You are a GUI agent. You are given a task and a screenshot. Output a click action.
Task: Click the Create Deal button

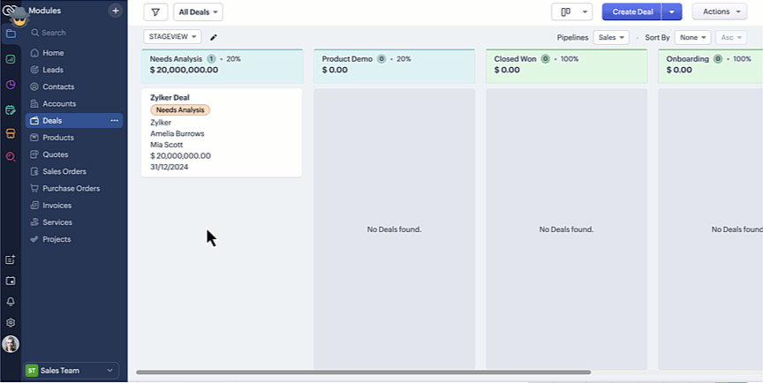pos(631,11)
